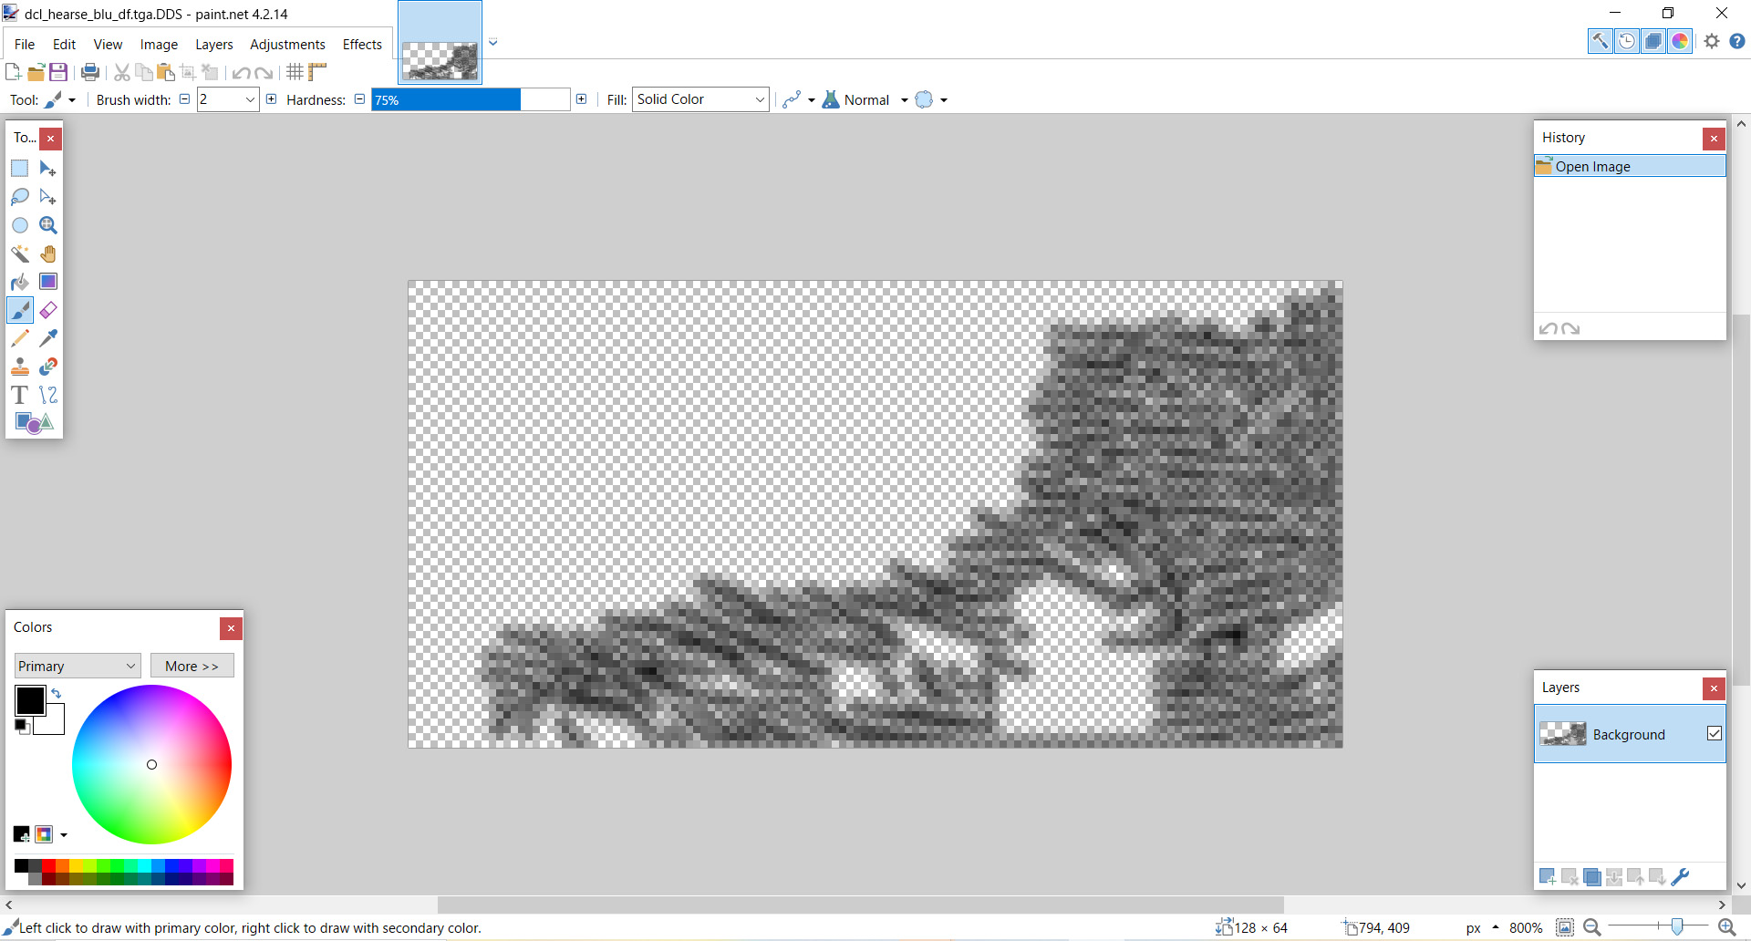This screenshot has height=941, width=1751.
Task: Open the File menu
Action: click(x=25, y=44)
